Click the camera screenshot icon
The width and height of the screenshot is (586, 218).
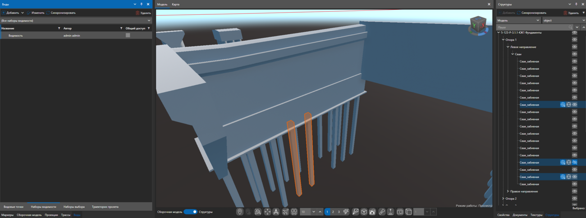coord(400,212)
